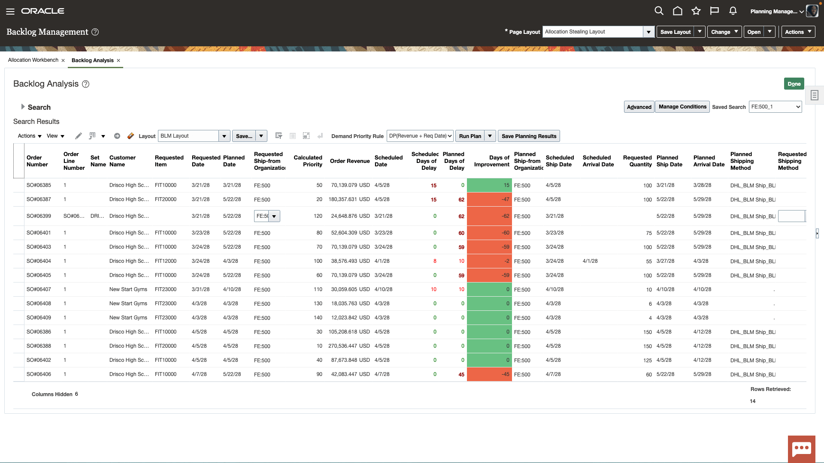Click the search magnifier icon in header
Screen dimensions: 824x463
pyautogui.click(x=659, y=11)
